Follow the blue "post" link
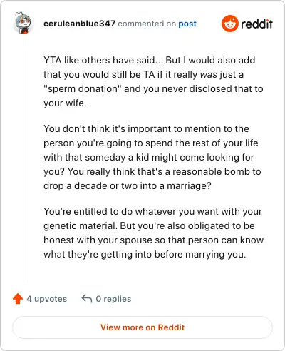This screenshot has width=285, height=351. (x=187, y=24)
